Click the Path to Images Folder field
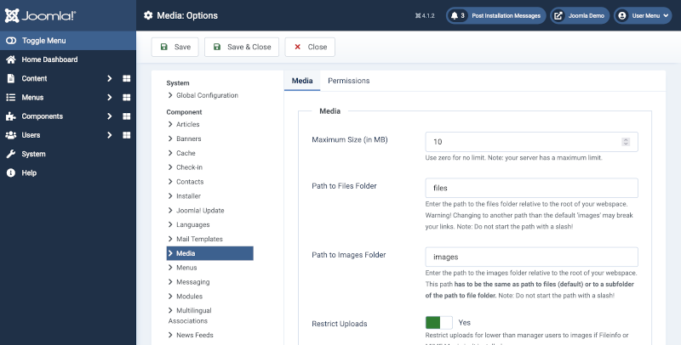681x345 pixels. pyautogui.click(x=531, y=257)
